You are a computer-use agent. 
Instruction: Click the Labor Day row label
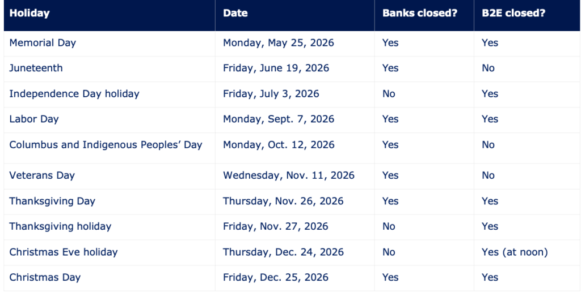(x=34, y=119)
